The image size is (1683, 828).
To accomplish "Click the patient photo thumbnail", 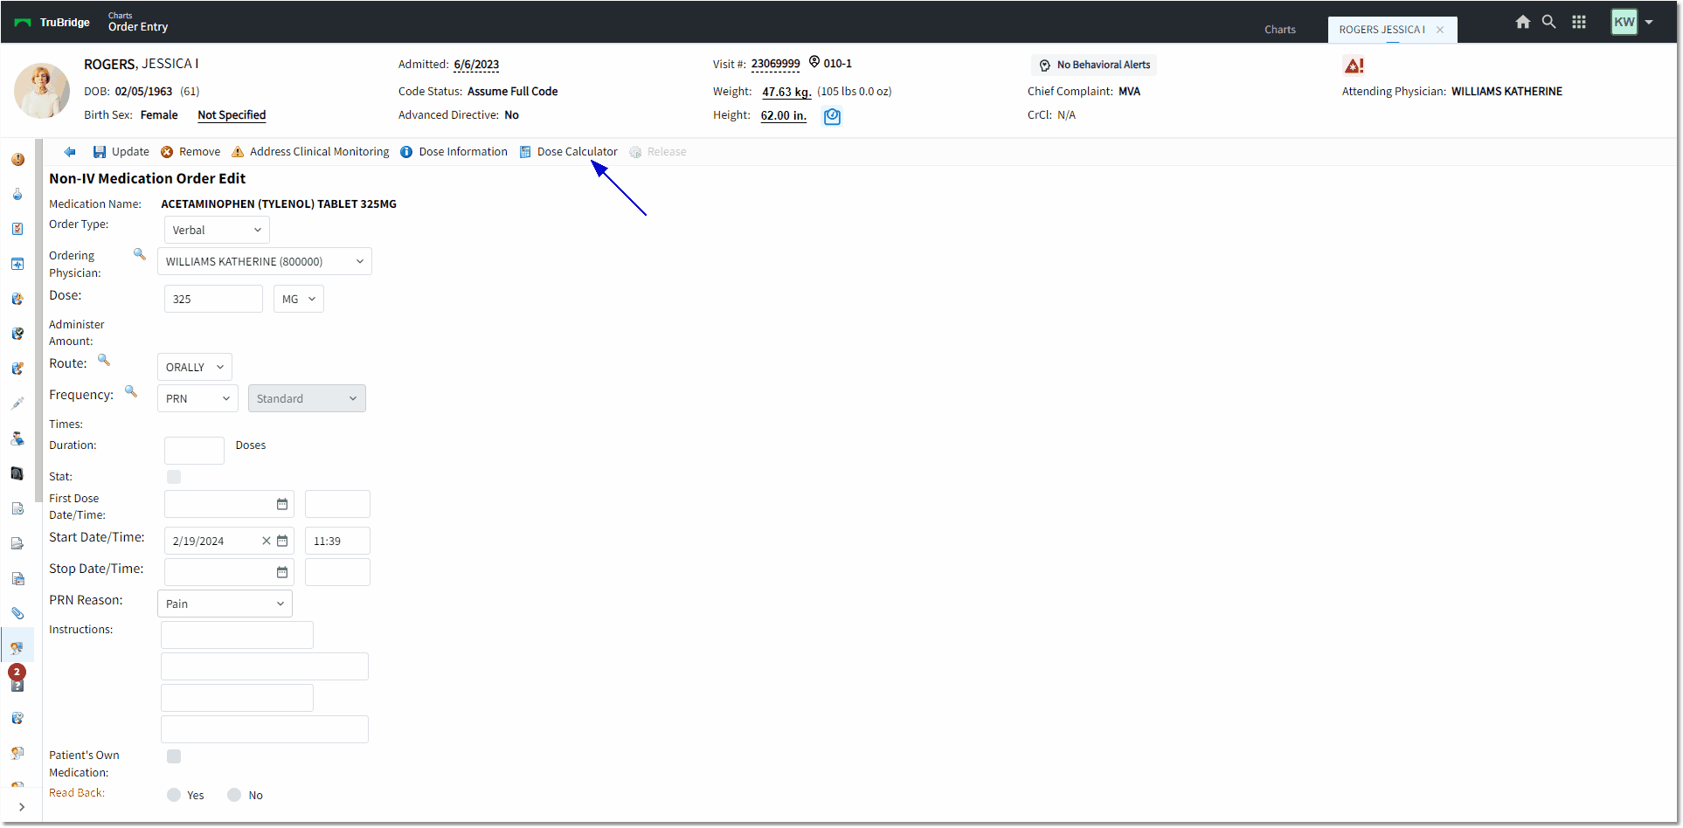I will click(x=42, y=91).
